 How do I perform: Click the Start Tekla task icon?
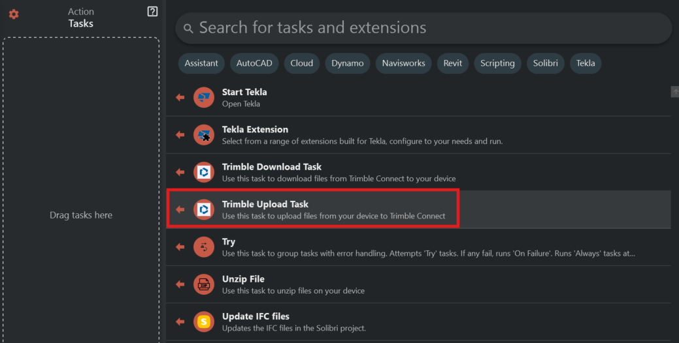point(204,98)
